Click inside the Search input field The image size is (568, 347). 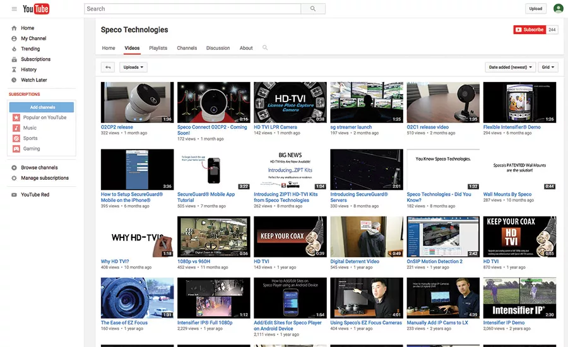click(x=192, y=9)
